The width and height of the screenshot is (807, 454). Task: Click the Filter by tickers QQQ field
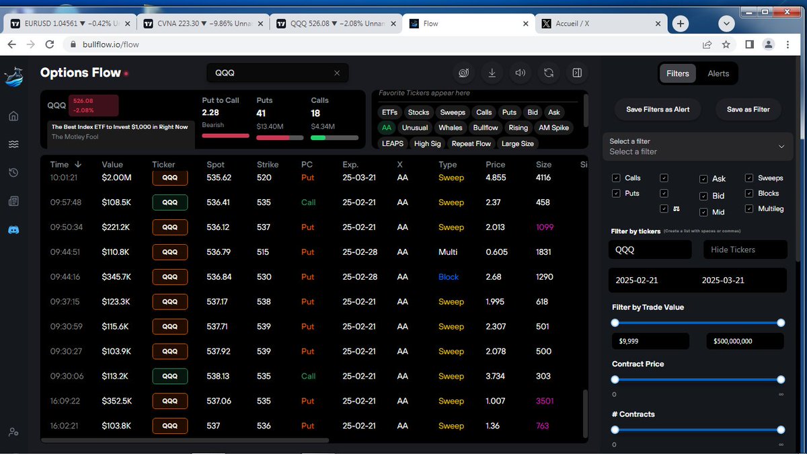pyautogui.click(x=650, y=250)
